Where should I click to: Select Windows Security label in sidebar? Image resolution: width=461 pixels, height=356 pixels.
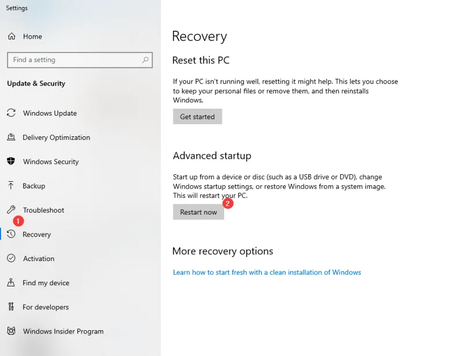pyautogui.click(x=51, y=162)
